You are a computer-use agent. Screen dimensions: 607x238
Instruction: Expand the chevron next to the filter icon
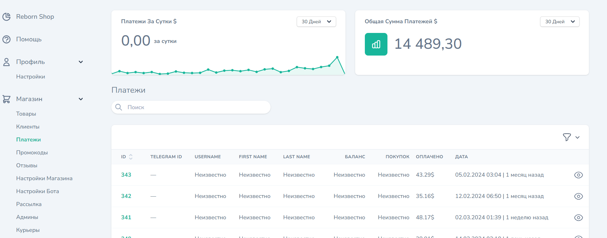click(578, 137)
